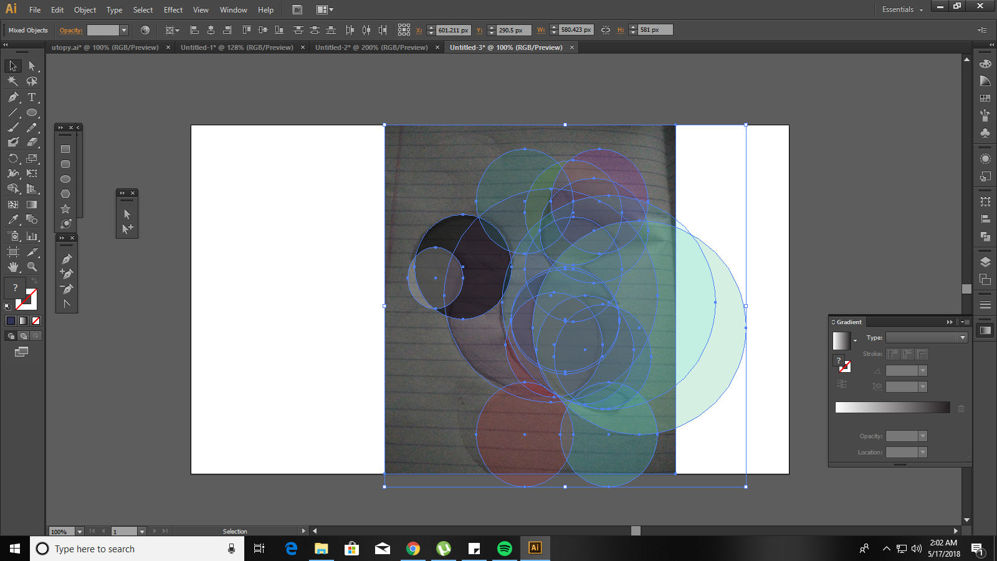
Task: Choose the Star shape tool
Action: (x=65, y=209)
